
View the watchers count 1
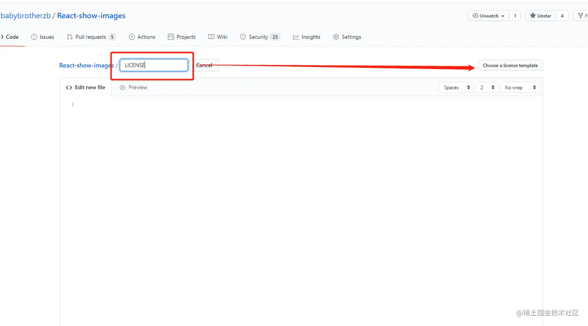tap(515, 16)
